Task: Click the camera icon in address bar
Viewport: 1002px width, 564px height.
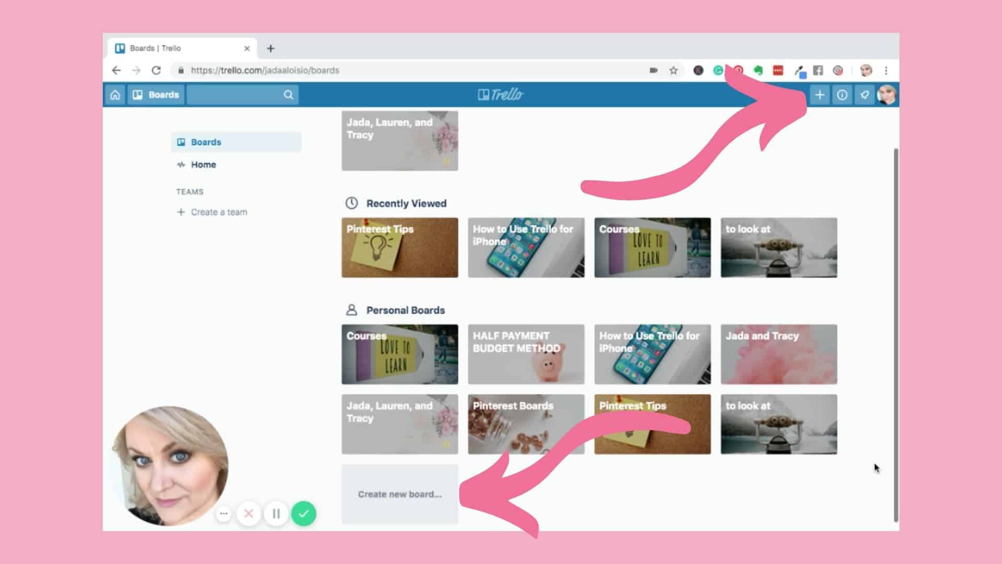Action: coord(653,70)
